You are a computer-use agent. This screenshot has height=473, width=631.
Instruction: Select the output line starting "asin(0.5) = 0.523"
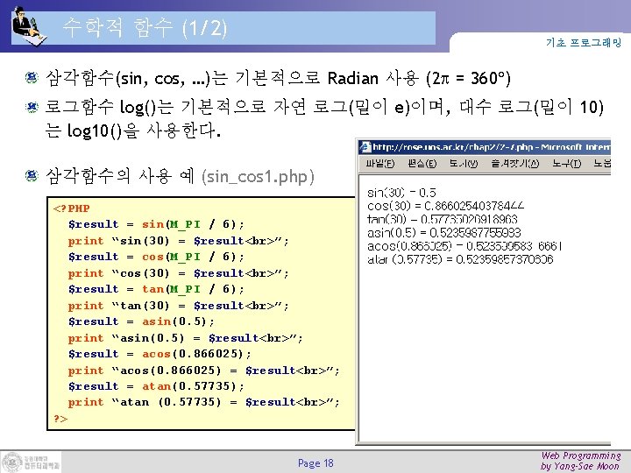click(x=443, y=232)
